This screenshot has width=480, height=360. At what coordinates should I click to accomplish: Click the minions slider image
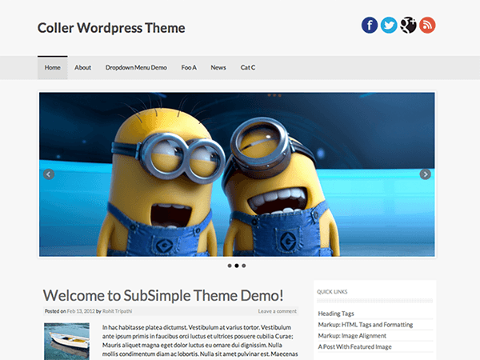(237, 174)
